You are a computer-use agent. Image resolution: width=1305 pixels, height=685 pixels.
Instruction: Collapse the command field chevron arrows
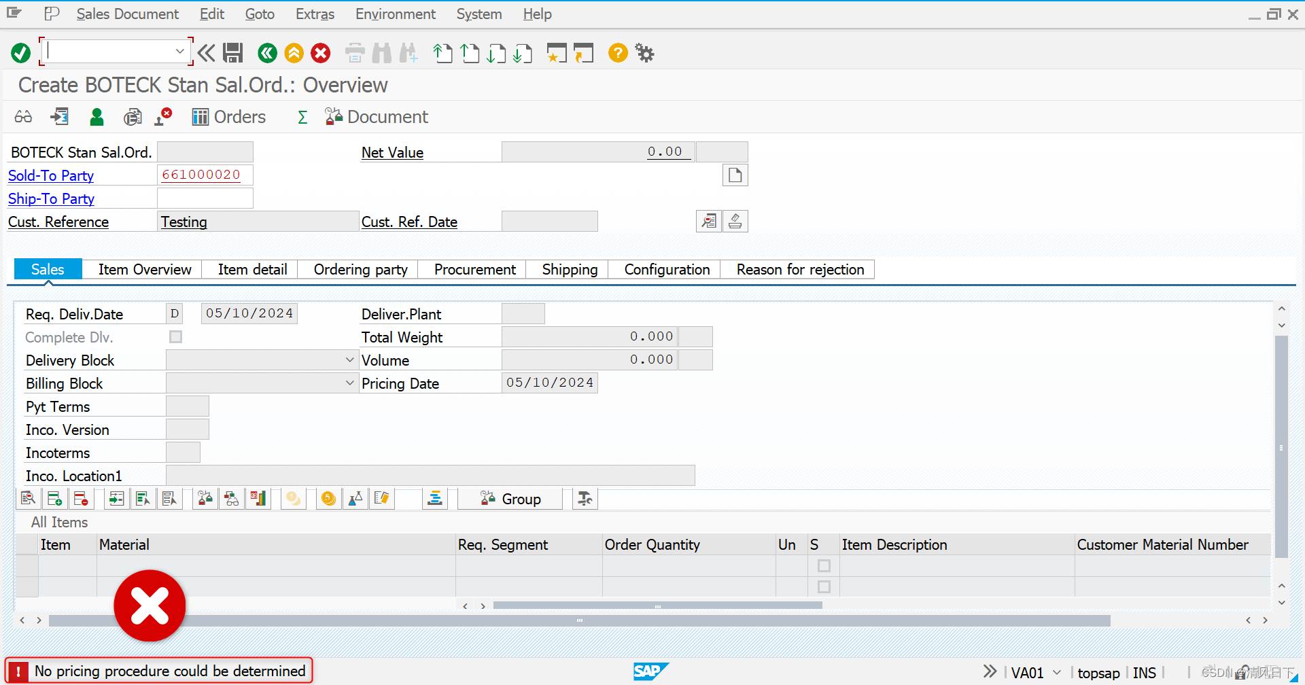coord(206,52)
